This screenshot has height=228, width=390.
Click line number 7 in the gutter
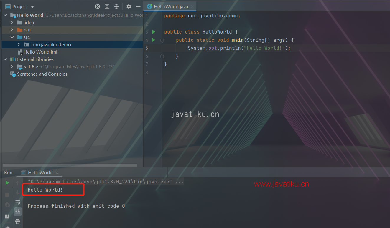(147, 64)
